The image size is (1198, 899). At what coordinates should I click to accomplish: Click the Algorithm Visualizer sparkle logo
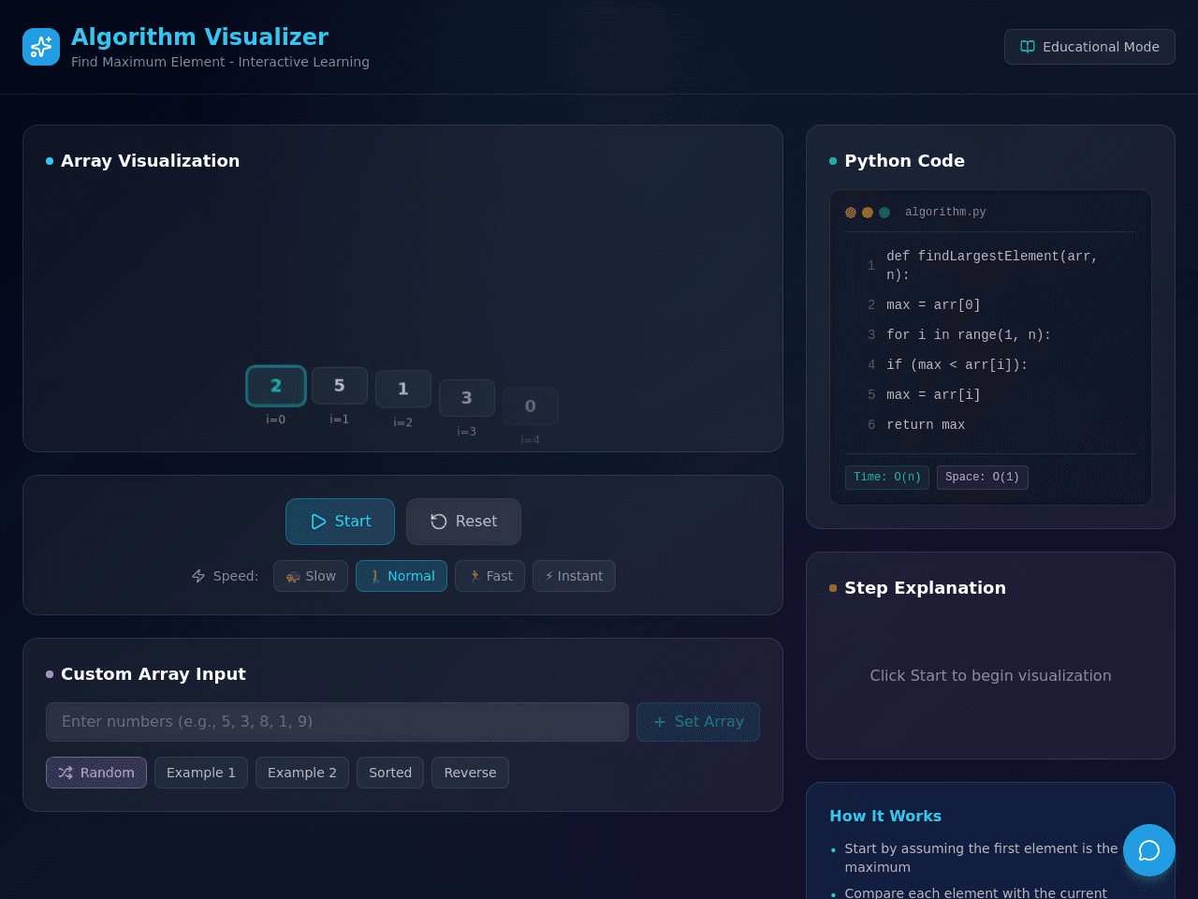pyautogui.click(x=41, y=47)
